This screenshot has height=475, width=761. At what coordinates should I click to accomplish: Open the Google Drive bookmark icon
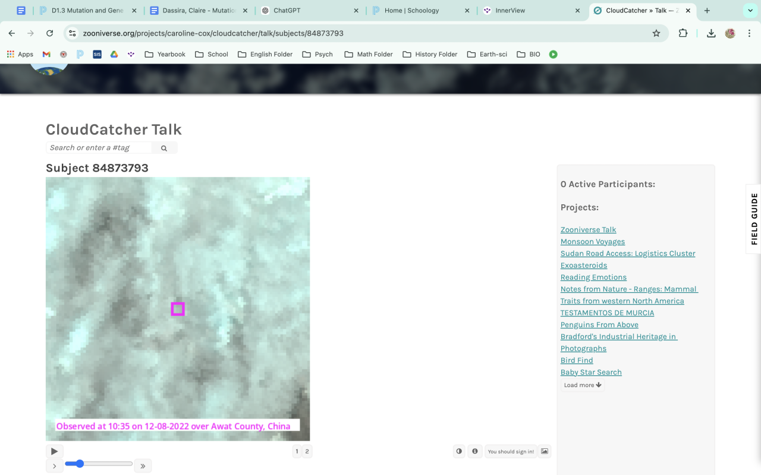click(114, 54)
